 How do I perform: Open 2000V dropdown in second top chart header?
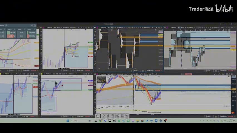73,27
